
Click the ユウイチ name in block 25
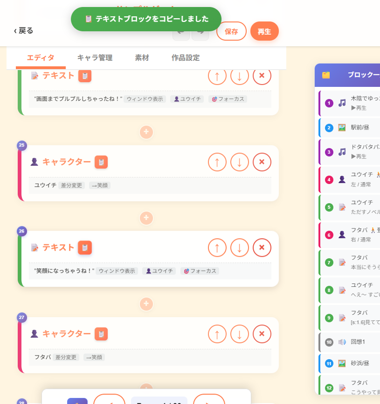[45, 185]
